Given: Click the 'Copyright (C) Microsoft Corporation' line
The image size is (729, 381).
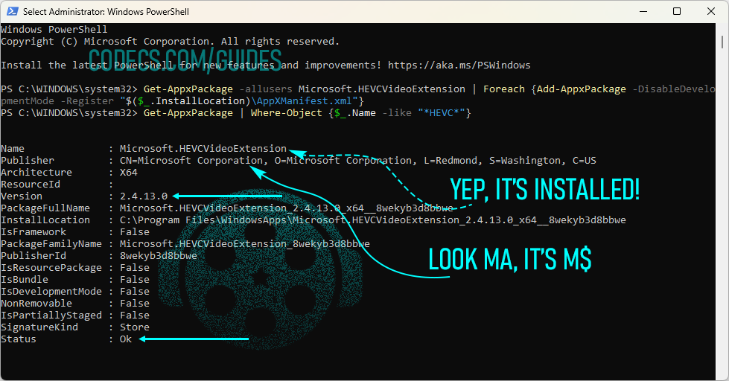Looking at the screenshot, I should [x=171, y=42].
